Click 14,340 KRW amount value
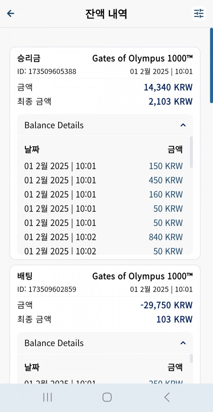Screen dimensions: 213x412 coord(168,87)
